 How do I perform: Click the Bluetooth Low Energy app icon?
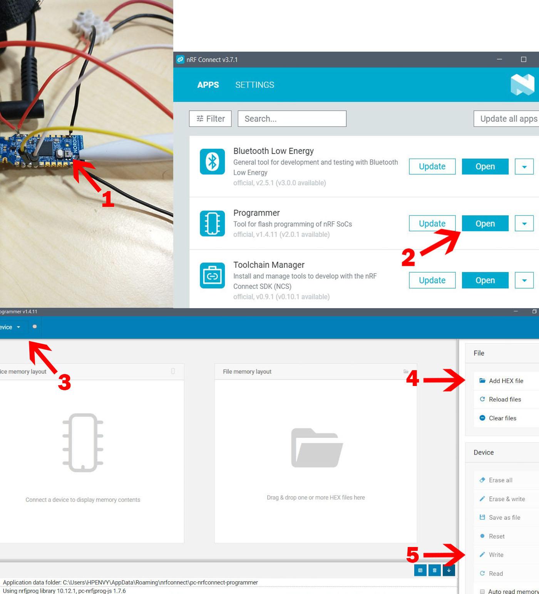click(x=212, y=161)
